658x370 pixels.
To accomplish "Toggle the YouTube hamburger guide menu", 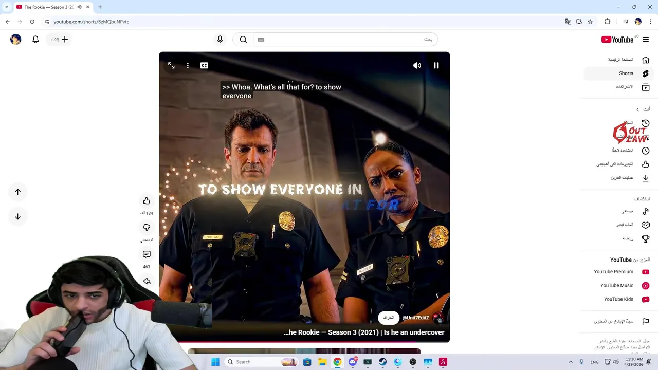I will click(x=646, y=40).
